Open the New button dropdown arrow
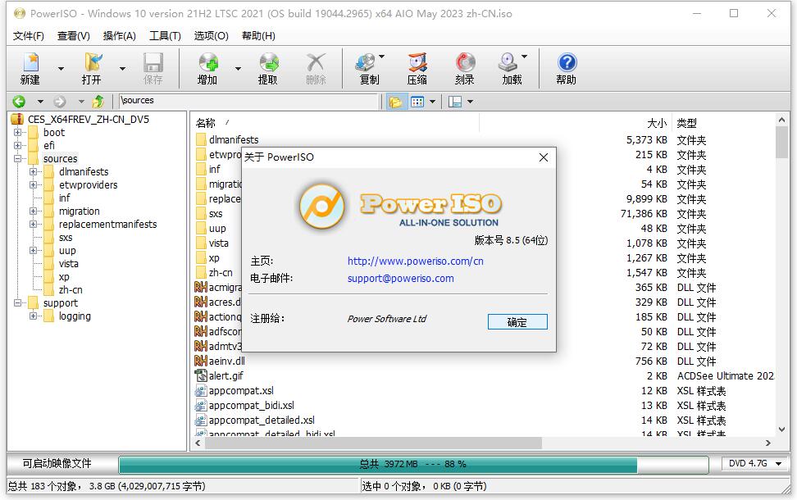797x500 pixels. tap(61, 69)
